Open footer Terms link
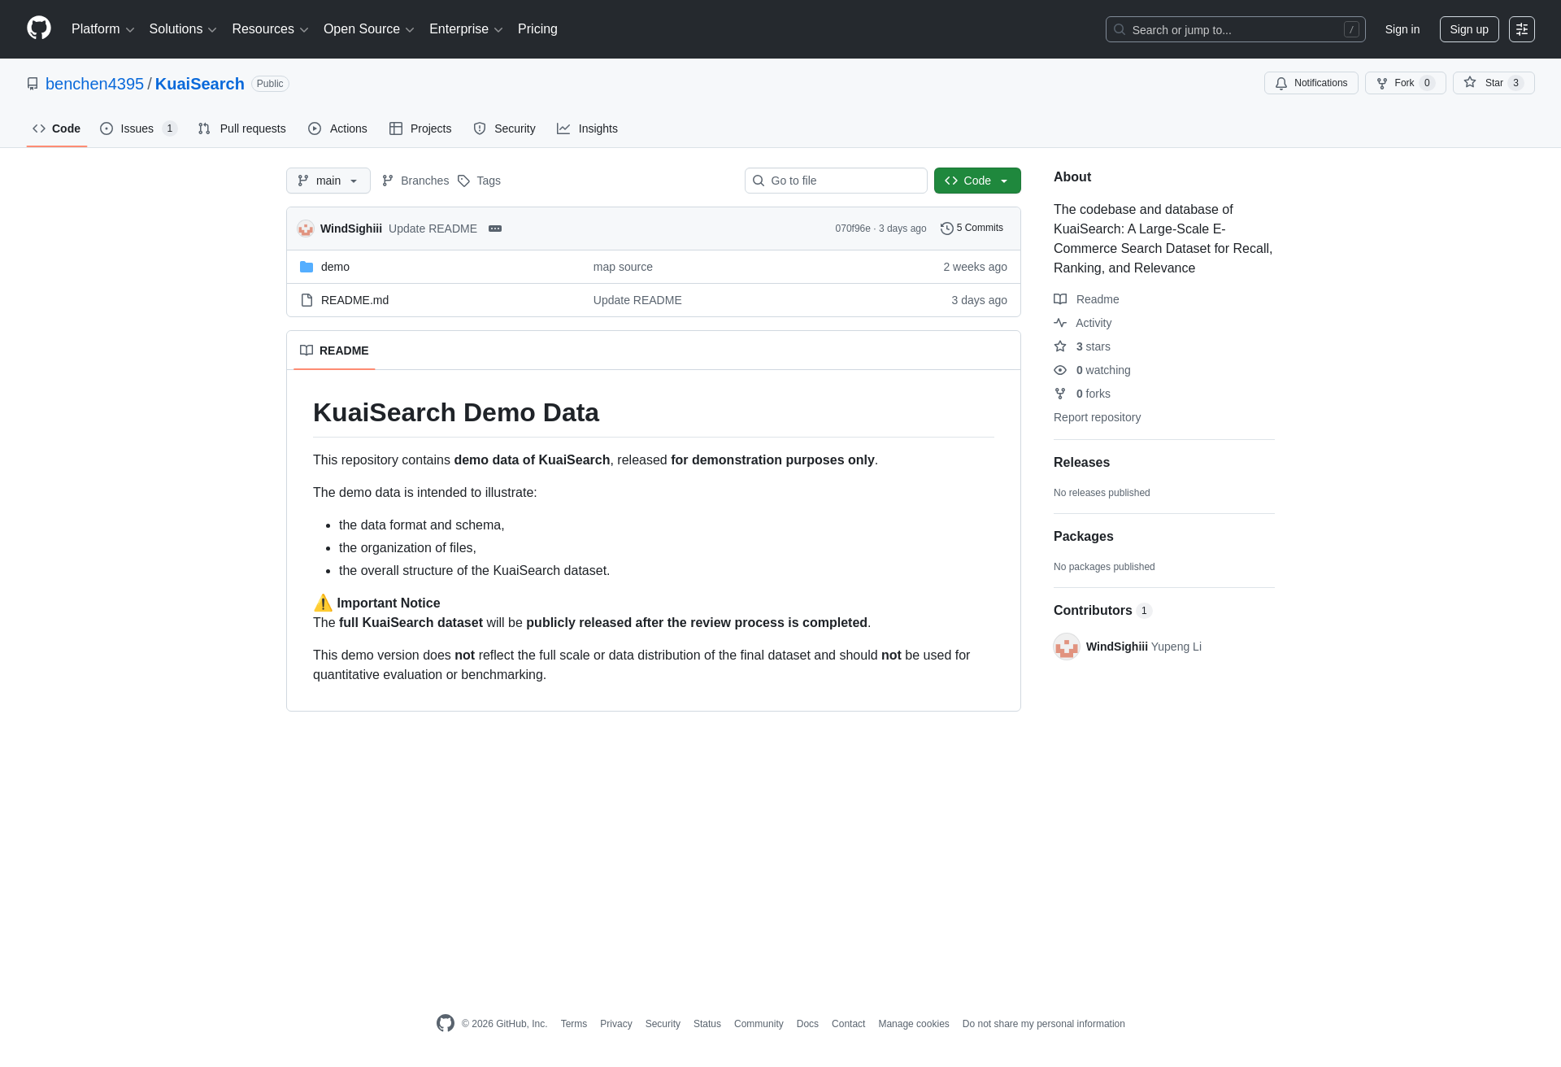 pos(574,1024)
